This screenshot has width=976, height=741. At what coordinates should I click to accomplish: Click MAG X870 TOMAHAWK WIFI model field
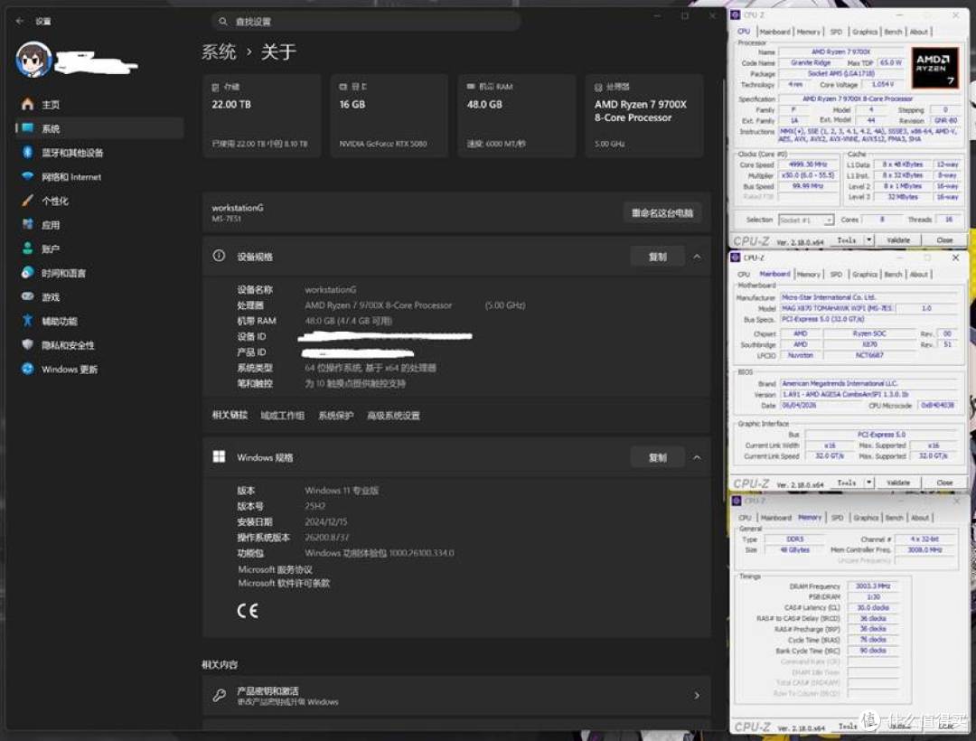point(838,308)
